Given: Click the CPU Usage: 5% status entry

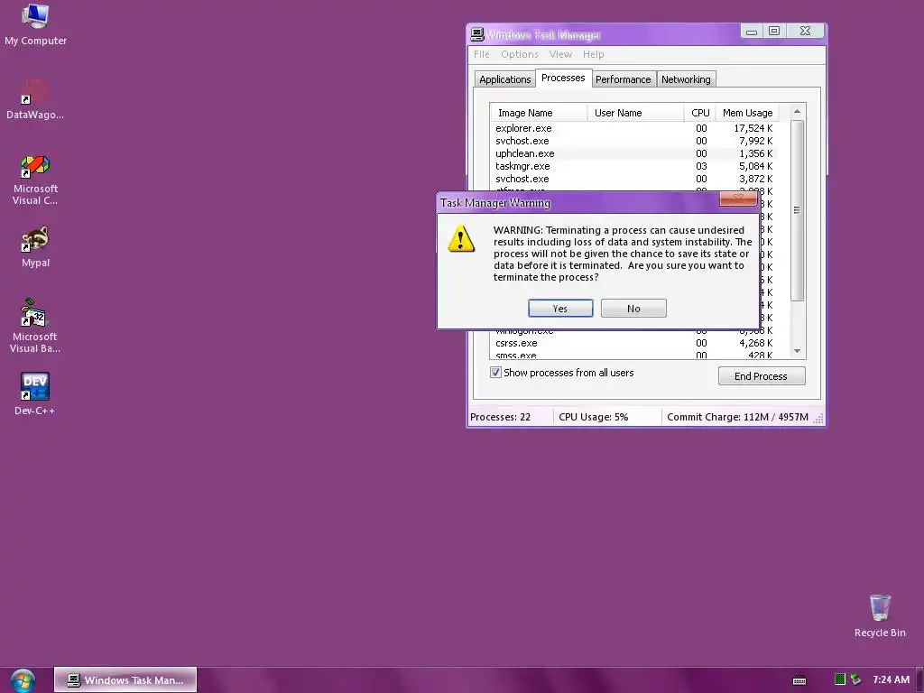Looking at the screenshot, I should (607, 417).
